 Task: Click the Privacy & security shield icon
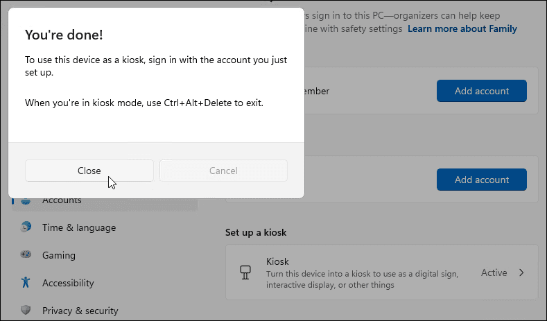(26, 311)
